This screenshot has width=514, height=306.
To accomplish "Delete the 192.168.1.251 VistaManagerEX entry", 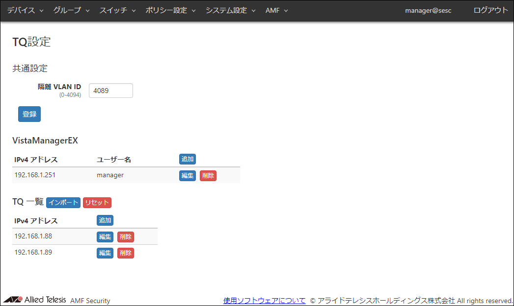I will (x=208, y=176).
